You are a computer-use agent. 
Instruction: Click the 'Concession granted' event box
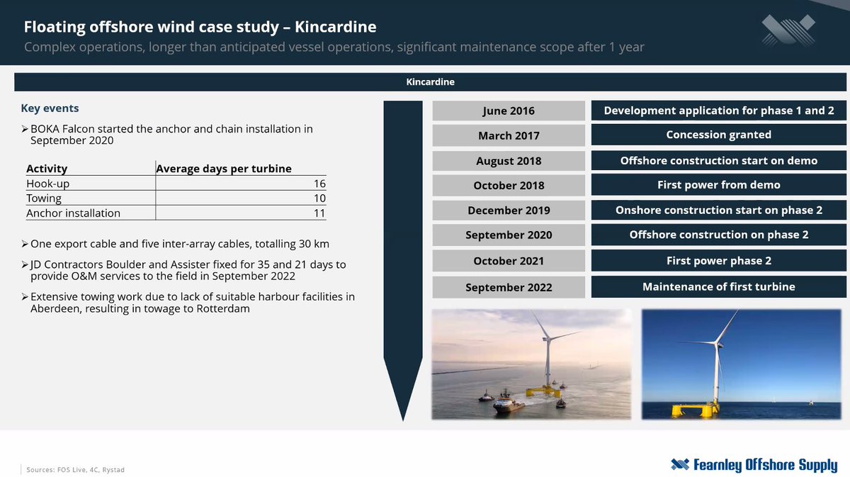coord(718,135)
